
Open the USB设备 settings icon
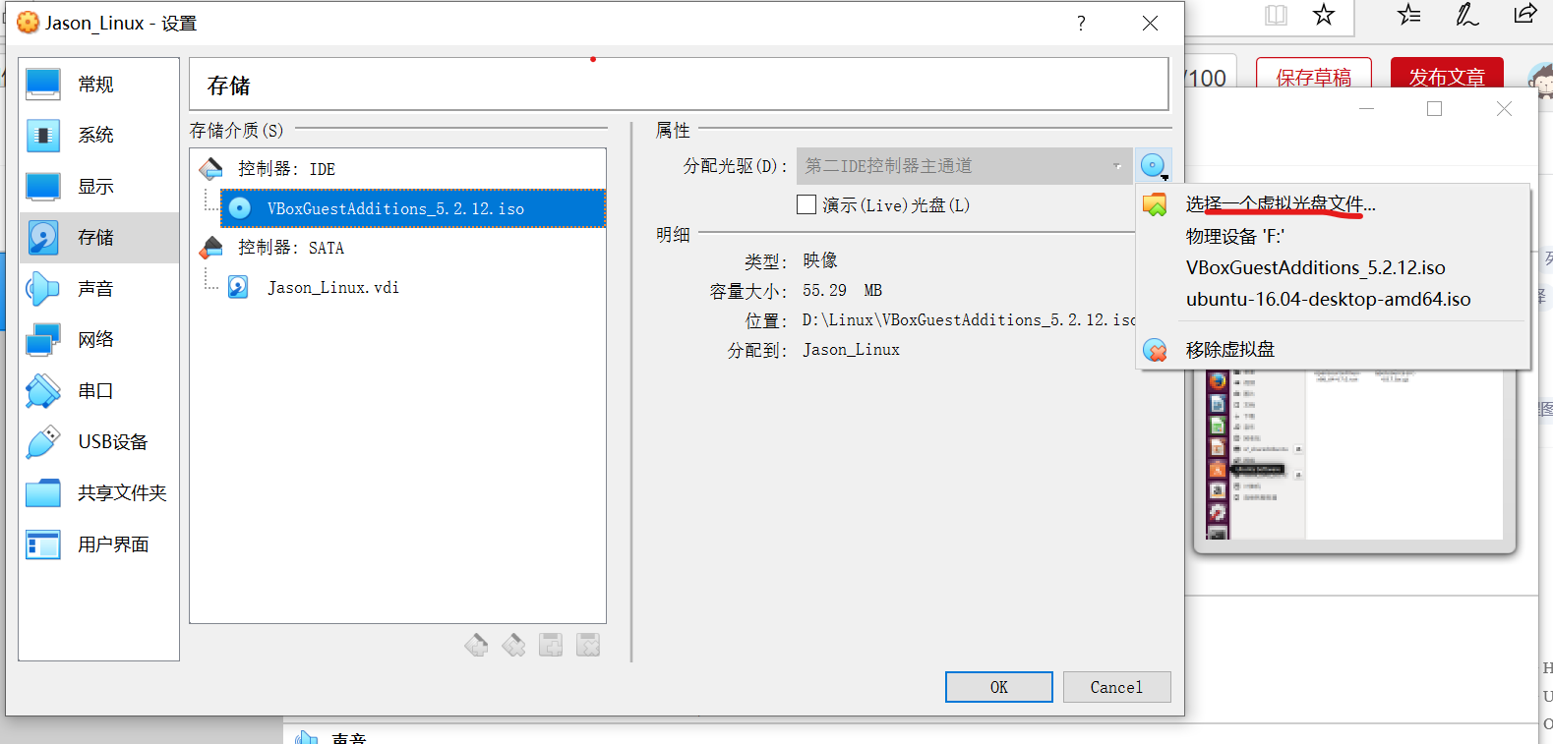[x=43, y=442]
